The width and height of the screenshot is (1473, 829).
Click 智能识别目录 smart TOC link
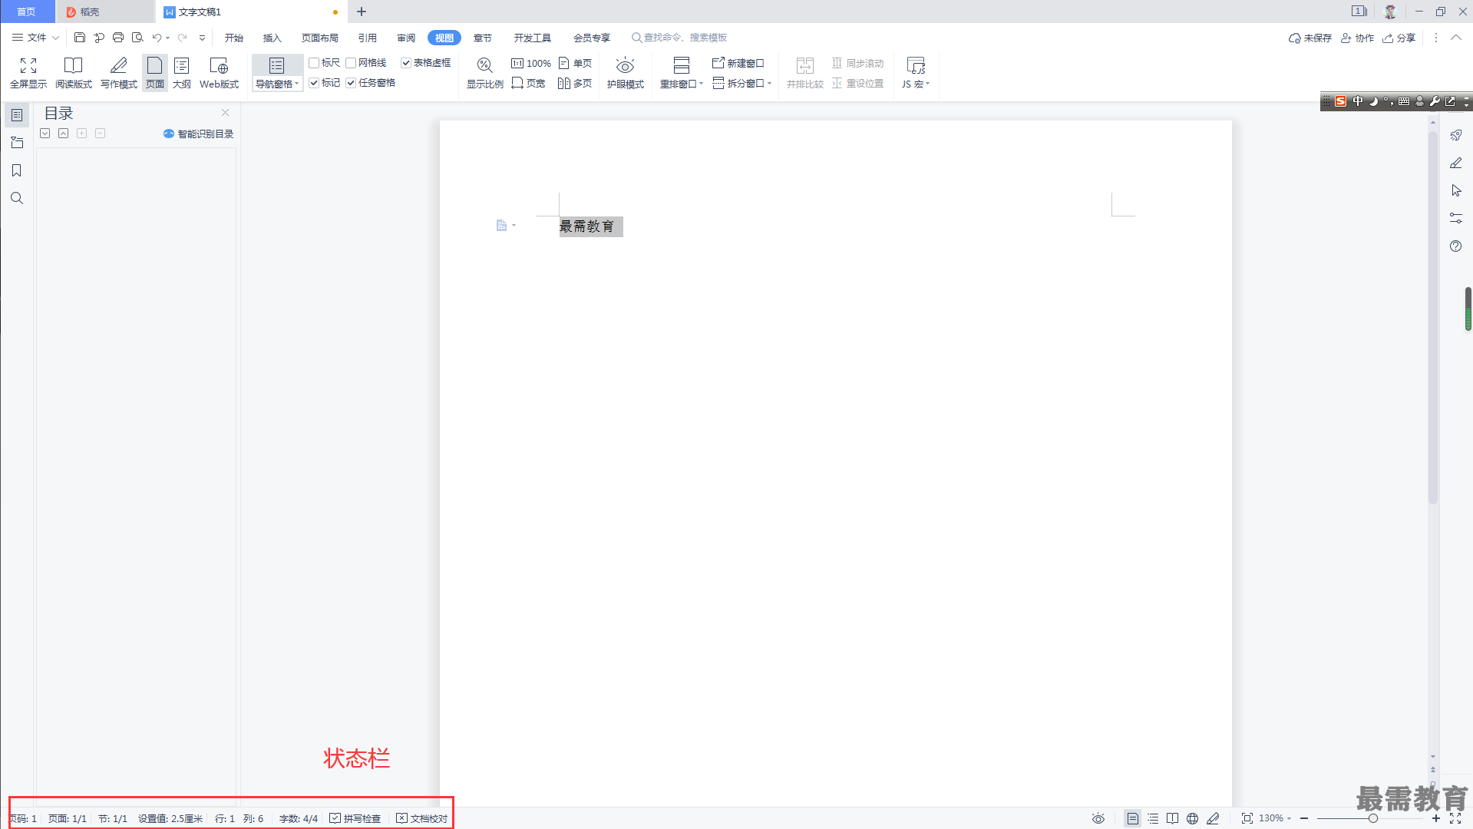tap(199, 134)
